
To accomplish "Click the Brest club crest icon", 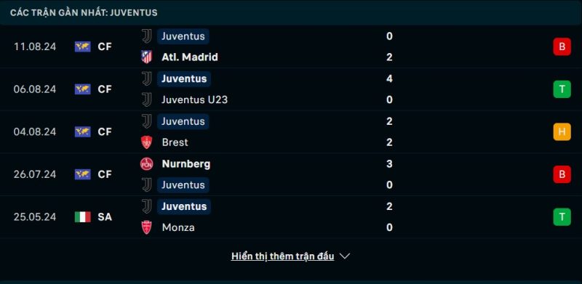I will pos(147,142).
